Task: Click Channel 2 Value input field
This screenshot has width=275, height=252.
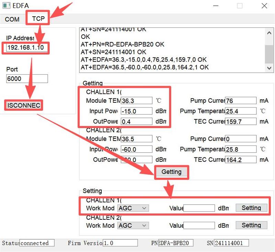Action: tap(199, 226)
